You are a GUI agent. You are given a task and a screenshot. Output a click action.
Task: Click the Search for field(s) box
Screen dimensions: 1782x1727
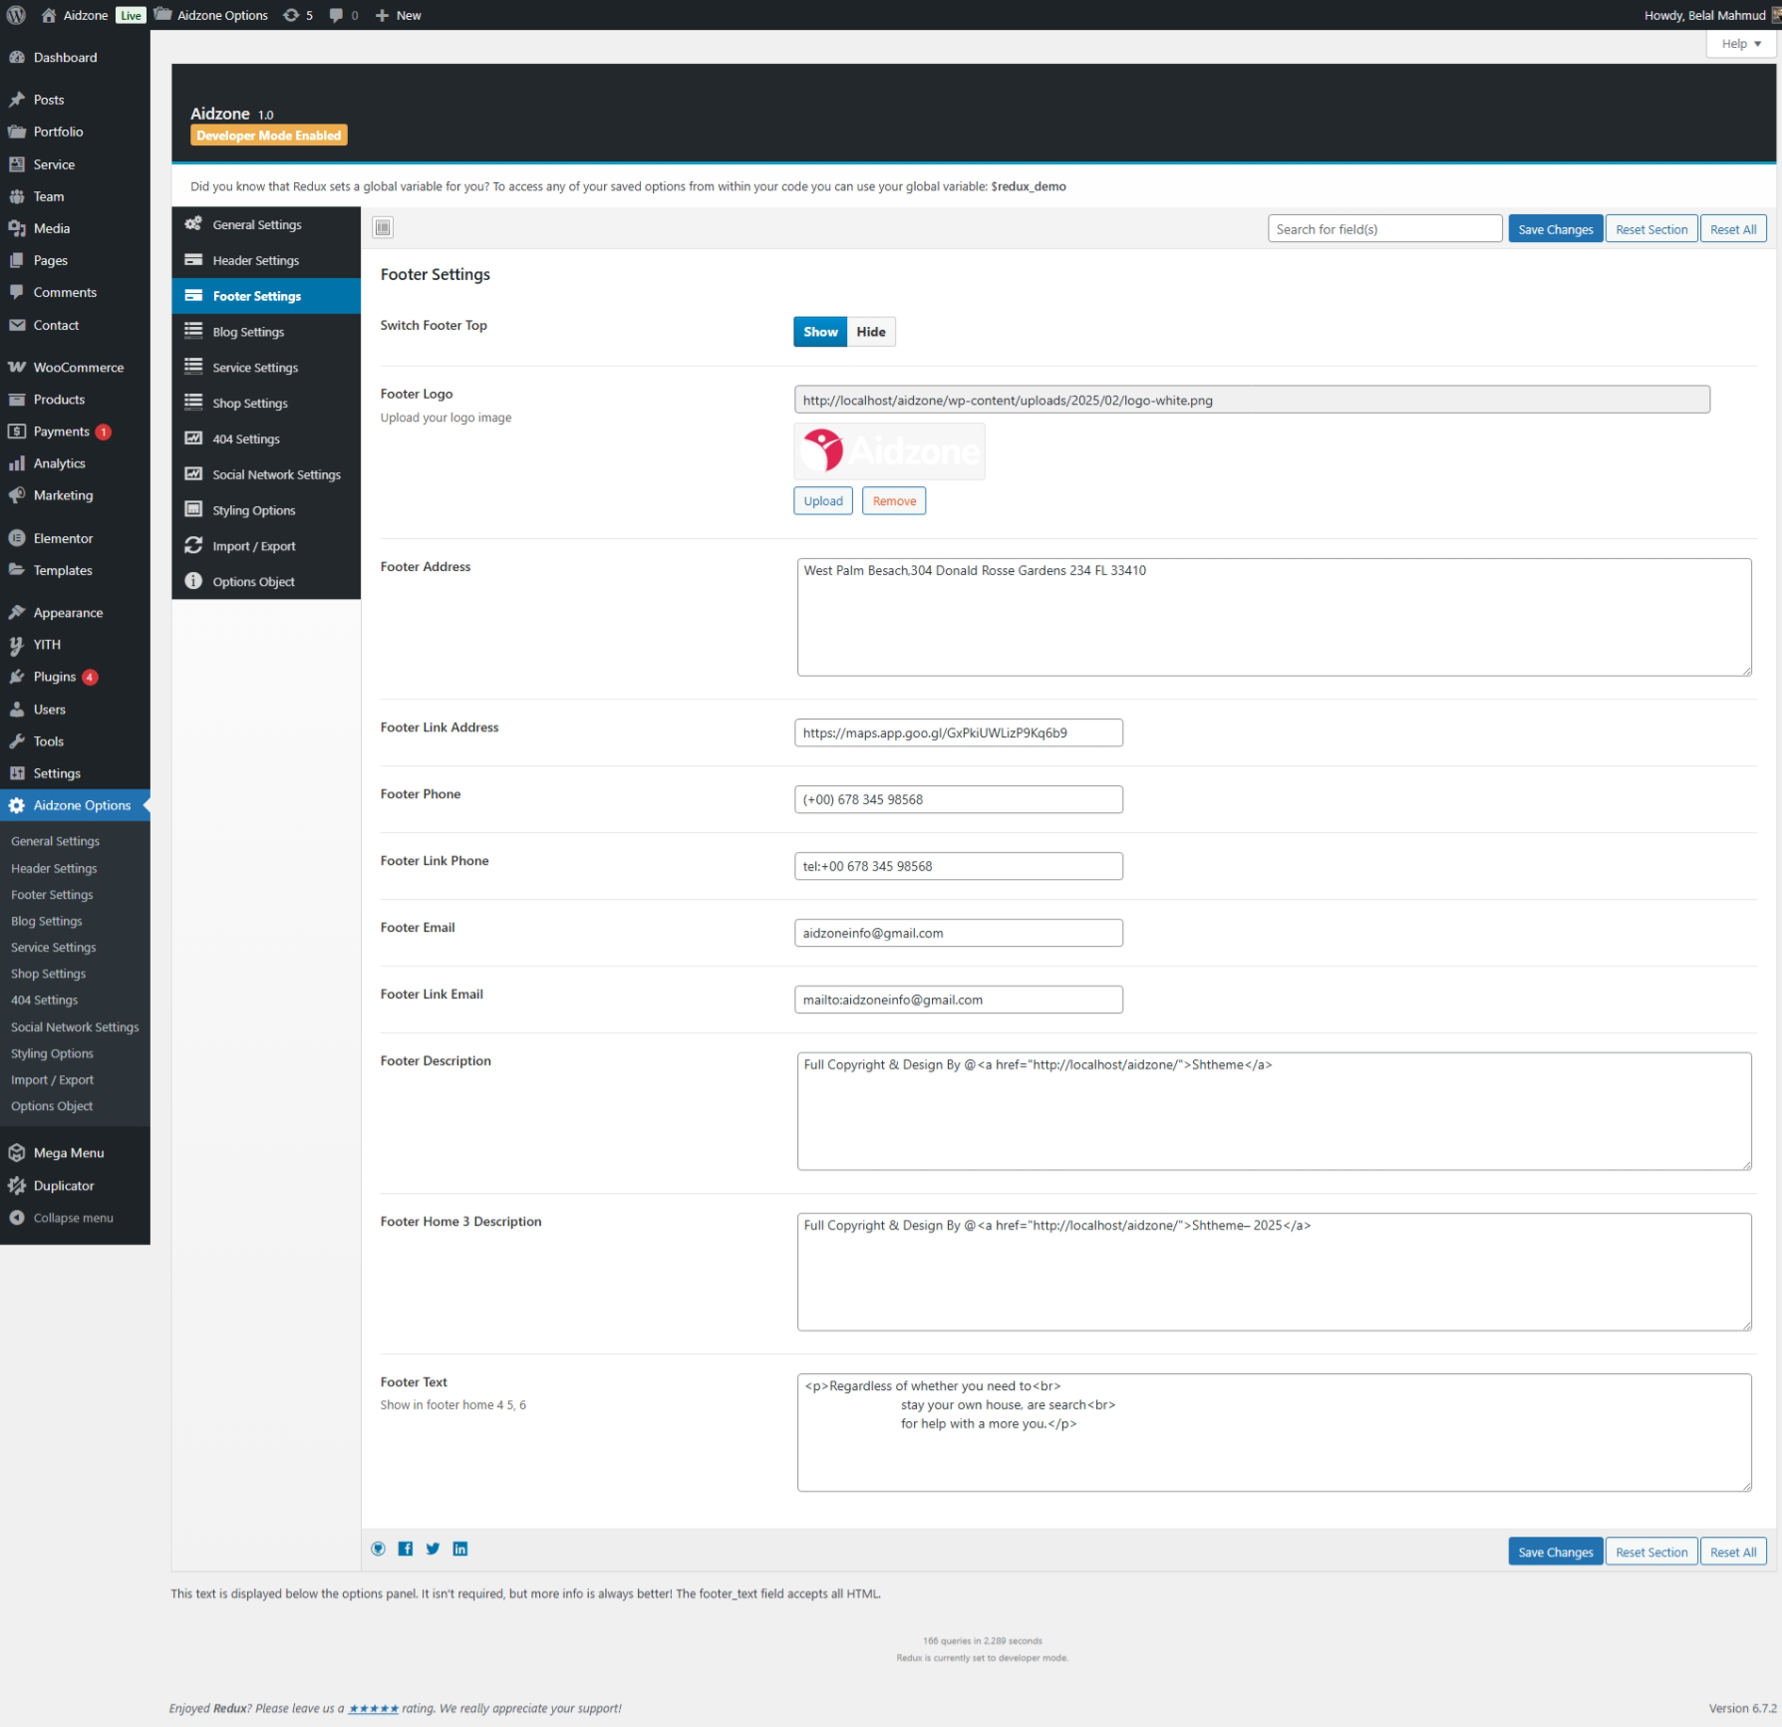[x=1383, y=229]
